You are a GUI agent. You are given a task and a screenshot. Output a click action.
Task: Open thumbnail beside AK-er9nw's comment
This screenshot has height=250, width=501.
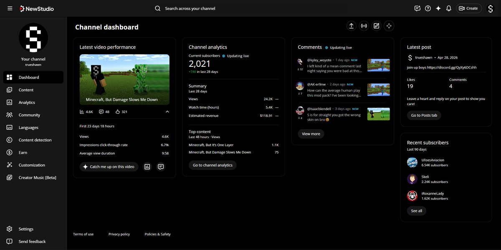click(379, 90)
